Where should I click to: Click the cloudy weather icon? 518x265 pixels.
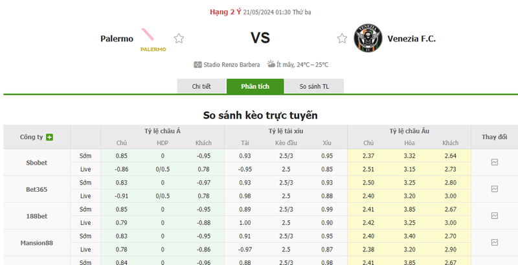coord(271,64)
